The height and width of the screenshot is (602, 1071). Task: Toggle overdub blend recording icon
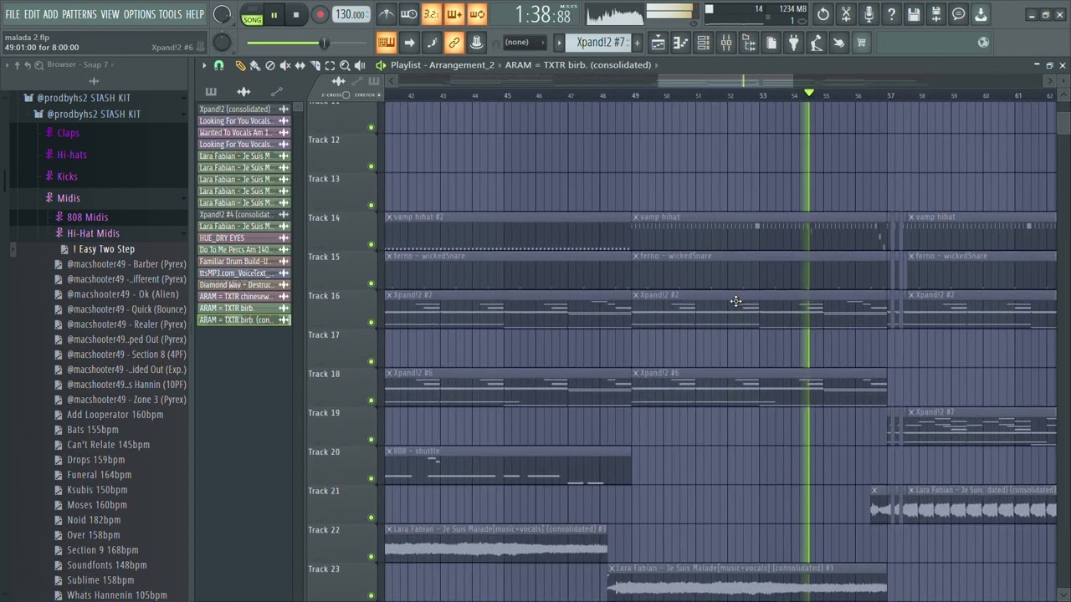click(454, 14)
